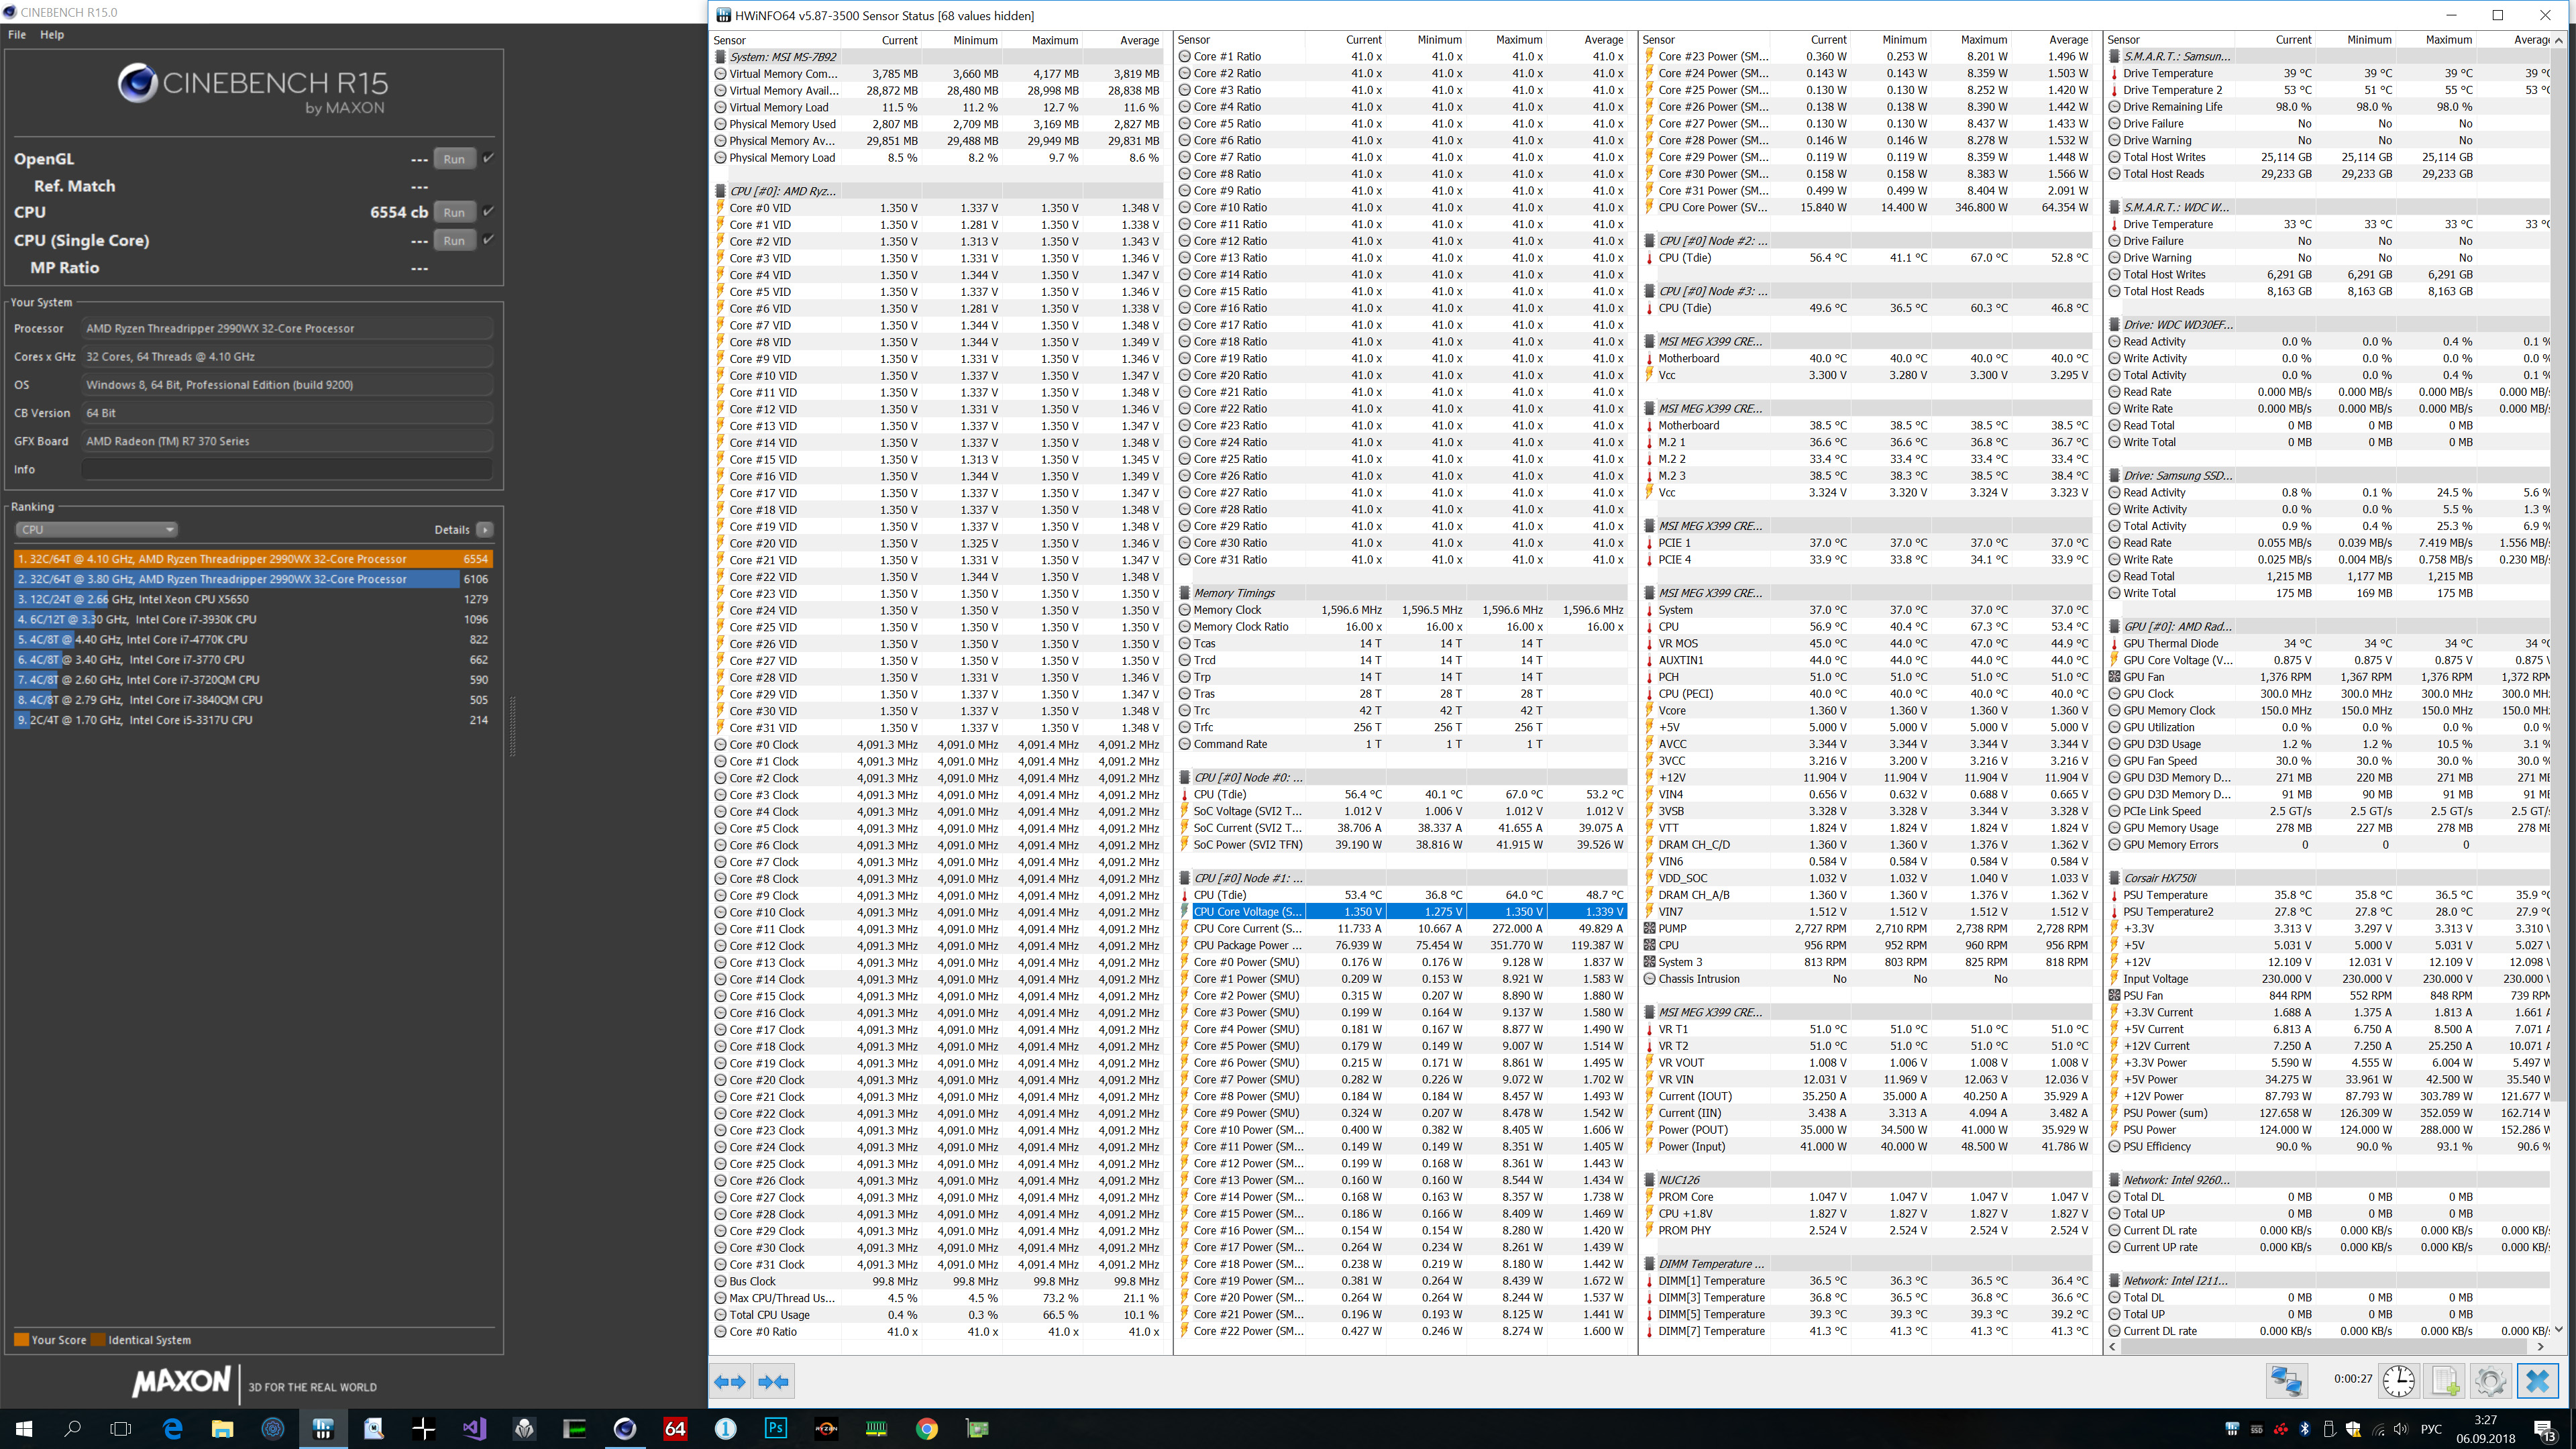Open the CPU ranking dropdown
2576x1449 pixels.
pyautogui.click(x=96, y=529)
